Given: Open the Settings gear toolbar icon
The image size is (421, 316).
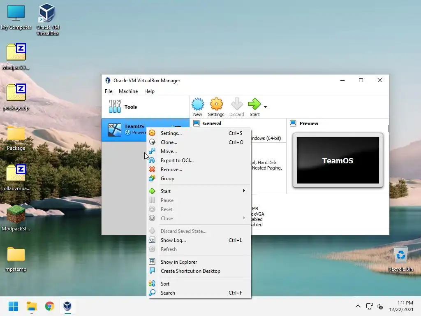Looking at the screenshot, I should [x=216, y=107].
